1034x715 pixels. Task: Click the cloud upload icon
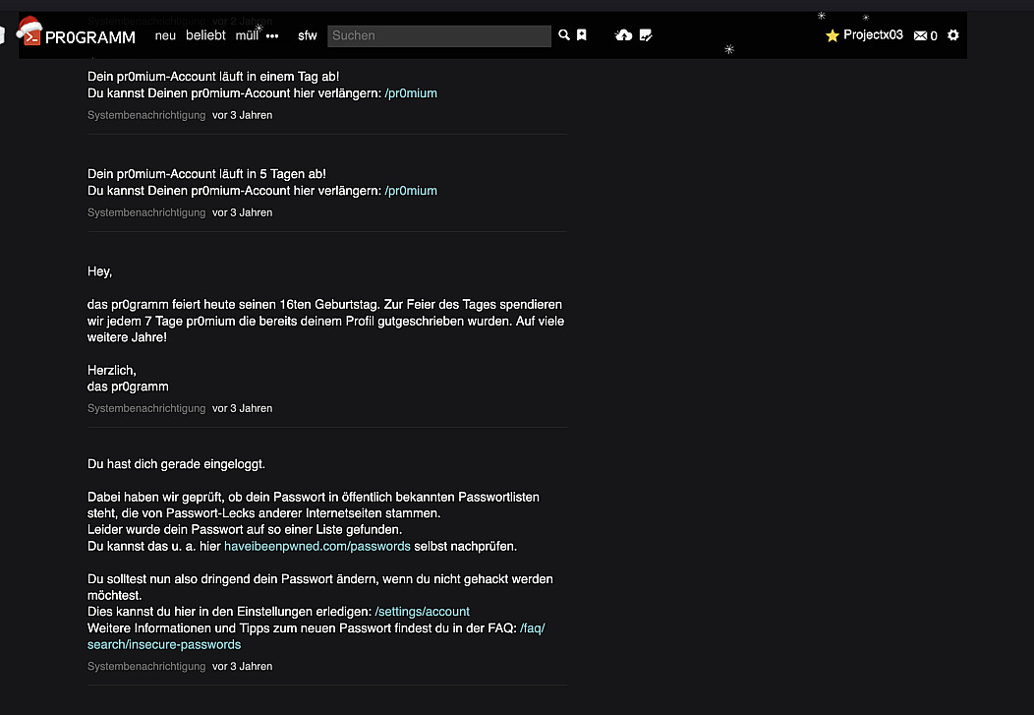tap(623, 35)
